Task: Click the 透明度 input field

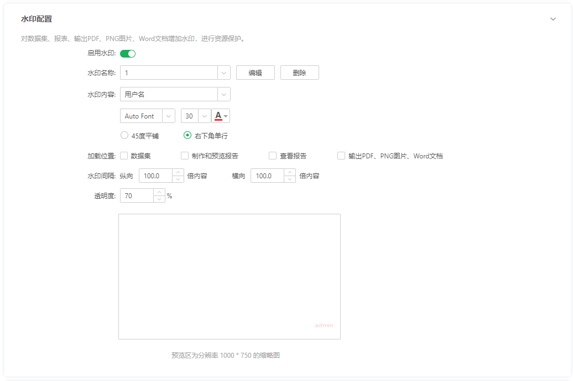Action: [137, 196]
